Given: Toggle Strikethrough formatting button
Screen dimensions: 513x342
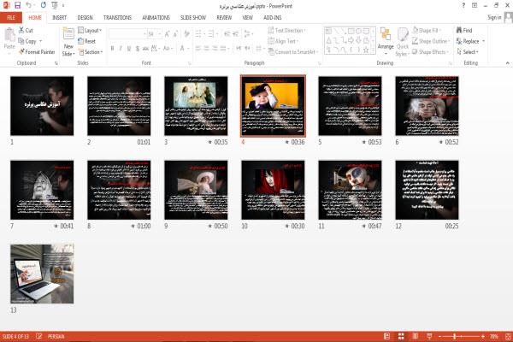Looking at the screenshot, I should tap(145, 49).
